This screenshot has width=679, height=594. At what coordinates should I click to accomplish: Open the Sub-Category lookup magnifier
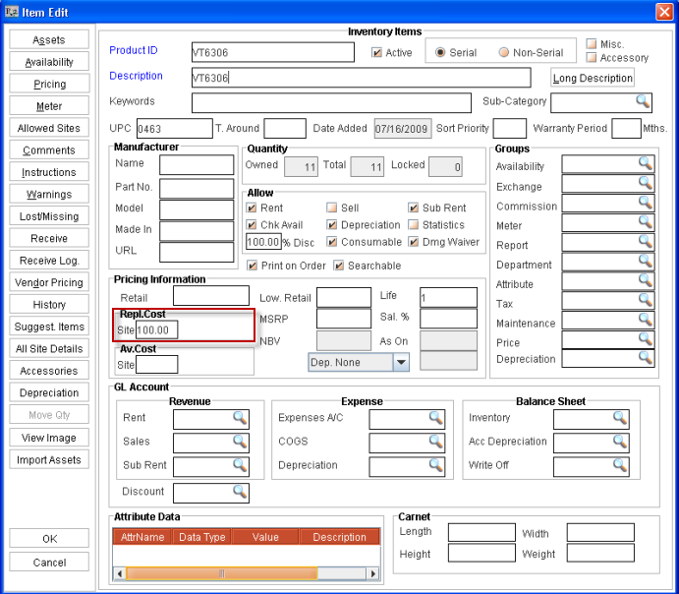[643, 102]
